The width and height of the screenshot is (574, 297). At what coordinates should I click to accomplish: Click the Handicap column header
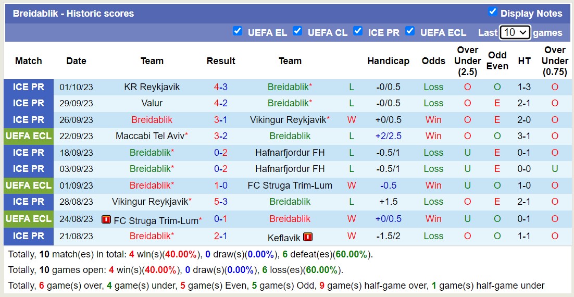click(x=388, y=61)
